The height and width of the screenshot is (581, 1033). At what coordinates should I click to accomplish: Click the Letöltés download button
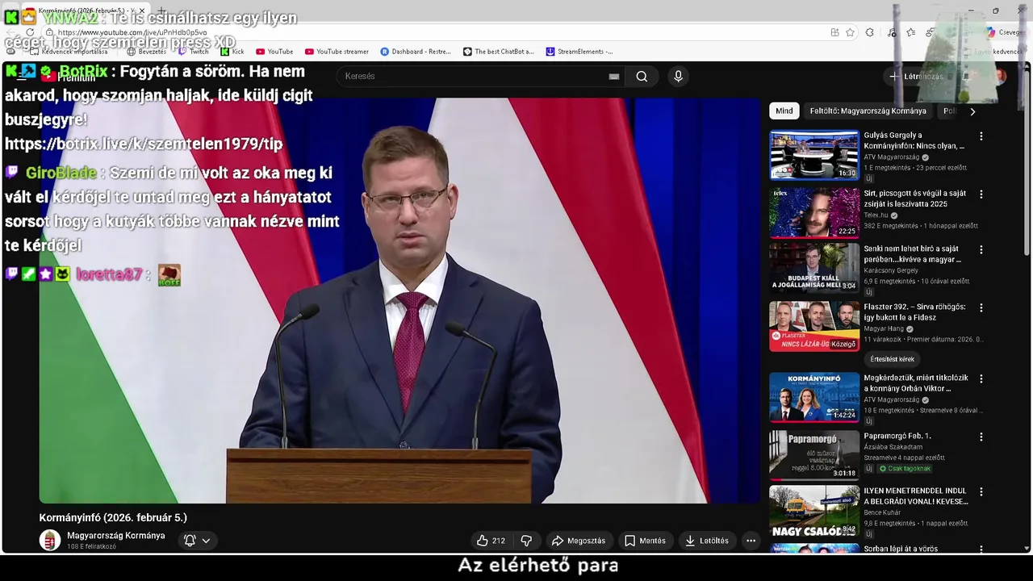[x=707, y=541]
